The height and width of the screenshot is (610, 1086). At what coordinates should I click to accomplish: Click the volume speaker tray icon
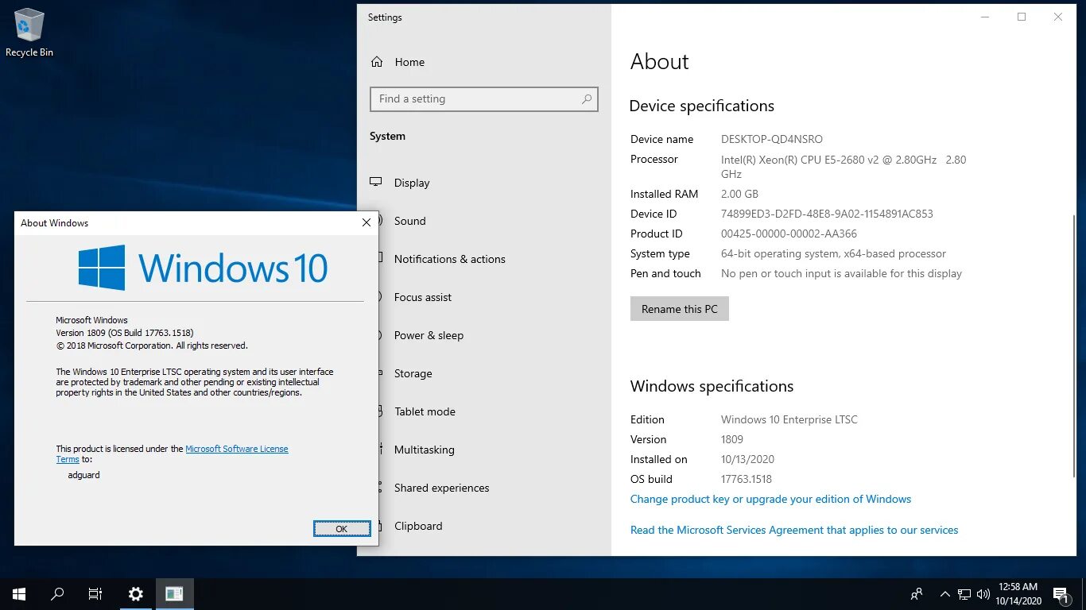(983, 593)
